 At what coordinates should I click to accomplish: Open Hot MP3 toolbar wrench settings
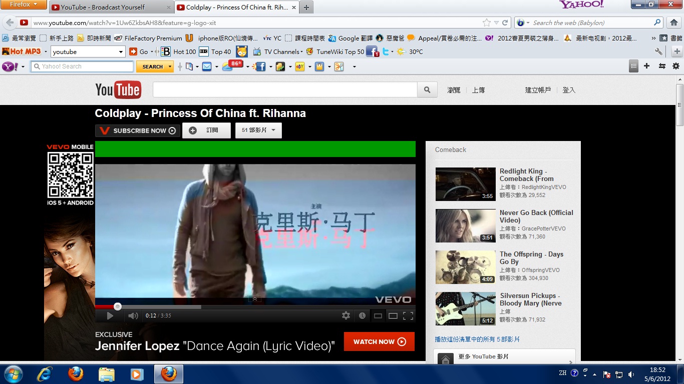[658, 51]
